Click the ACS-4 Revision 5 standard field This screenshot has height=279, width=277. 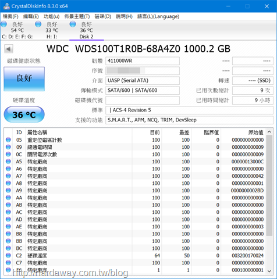tap(189, 110)
